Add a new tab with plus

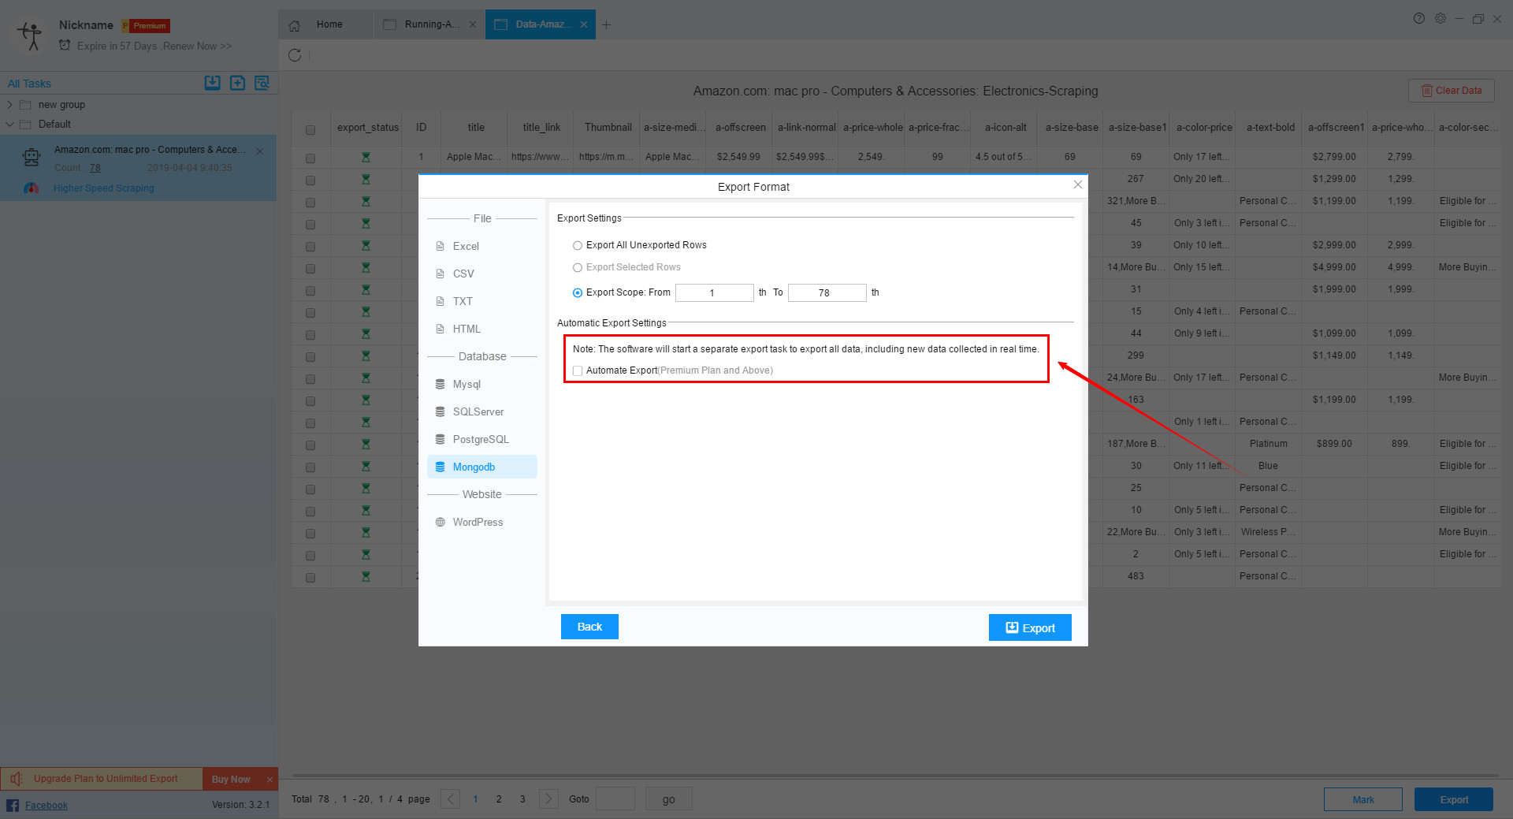[x=606, y=24]
